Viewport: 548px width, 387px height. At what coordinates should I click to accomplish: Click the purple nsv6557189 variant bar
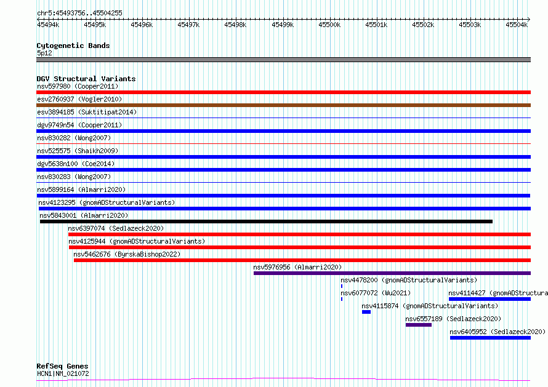point(419,325)
